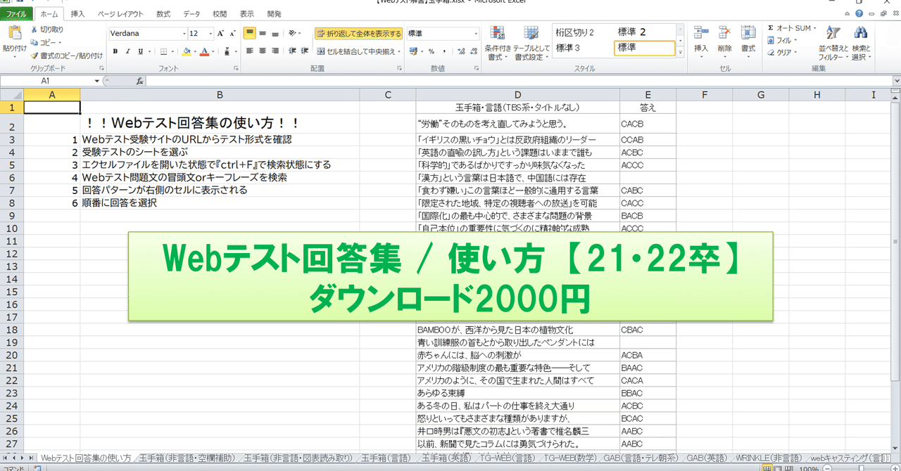The width and height of the screenshot is (901, 471).
Task: Toggle Bottom Align button
Action: pos(275,33)
